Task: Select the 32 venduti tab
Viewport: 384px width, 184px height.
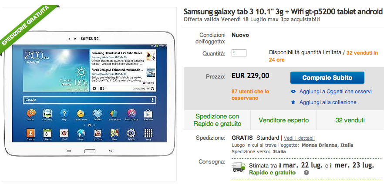Action: [x=350, y=120]
